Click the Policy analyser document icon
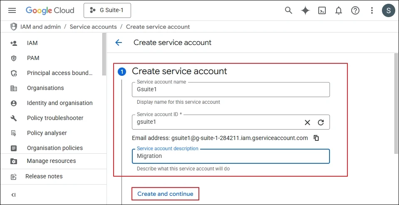399x205 pixels. (14, 133)
